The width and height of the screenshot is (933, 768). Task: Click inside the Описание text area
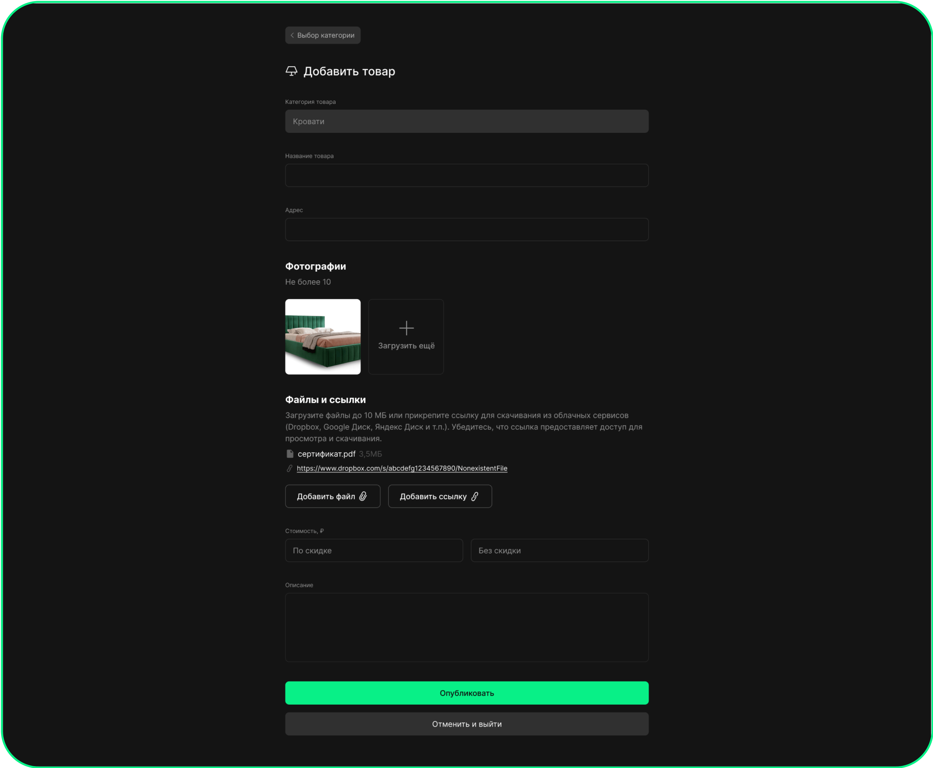466,627
